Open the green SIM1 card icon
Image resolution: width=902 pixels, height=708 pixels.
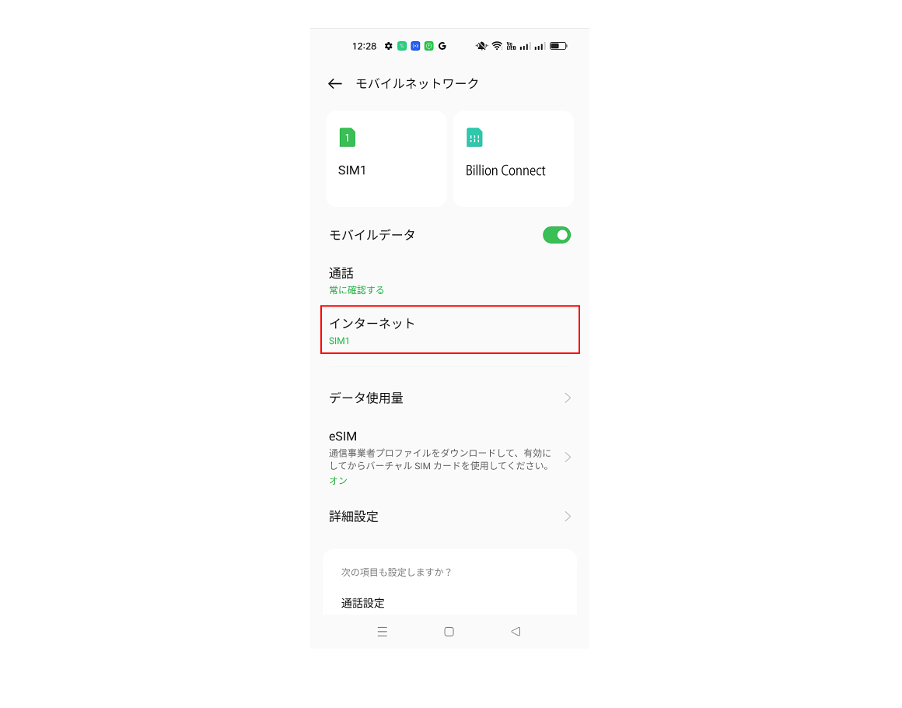(348, 138)
